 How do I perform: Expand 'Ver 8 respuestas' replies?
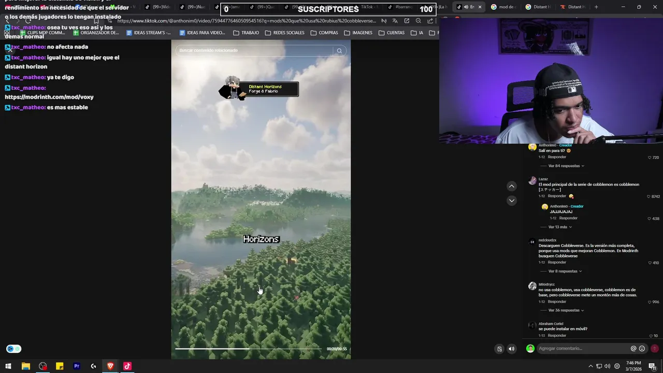565,271
